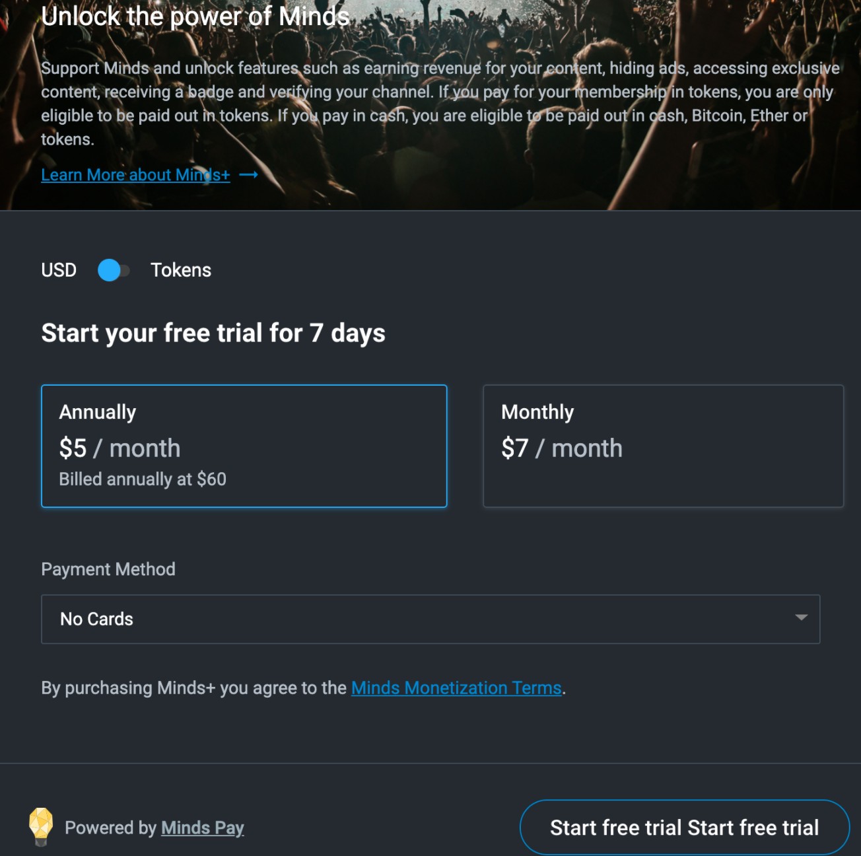Viewport: 861px width, 856px height.
Task: Click the Start your free trial heading
Action: (x=213, y=333)
